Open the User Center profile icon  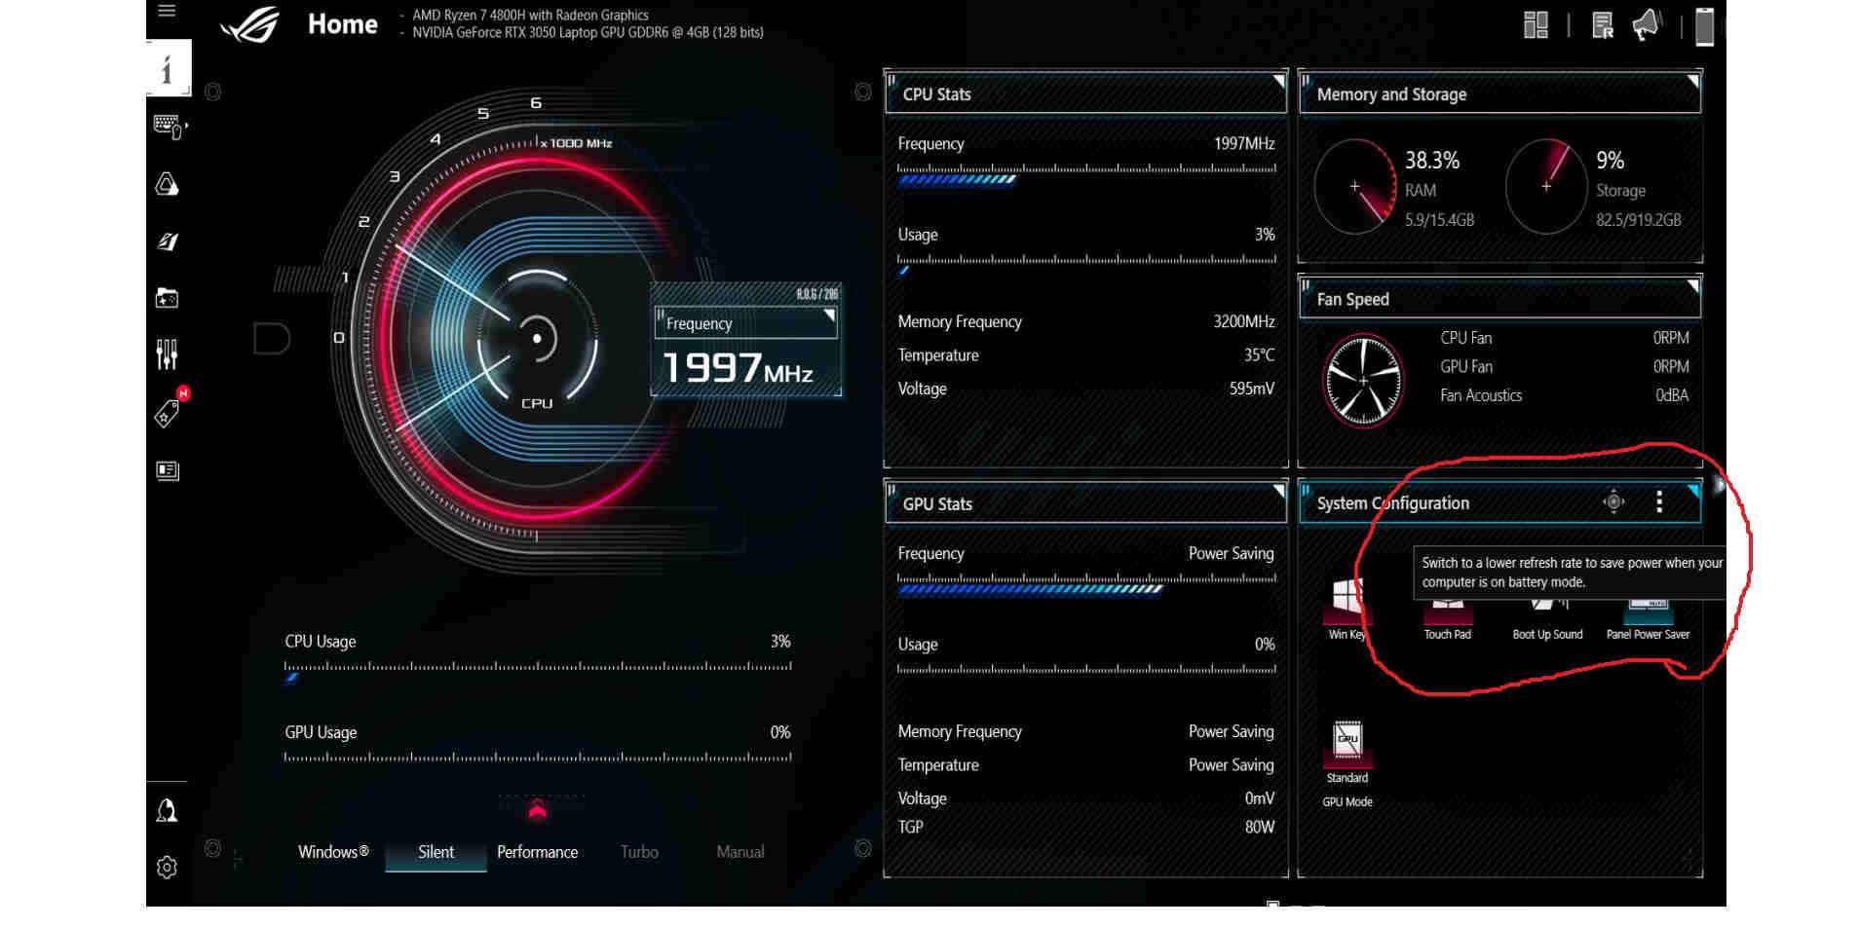coord(168,810)
